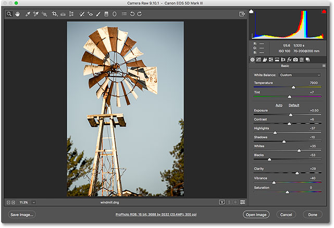
Task: Click the Contrast slider handle
Action: 289,124
